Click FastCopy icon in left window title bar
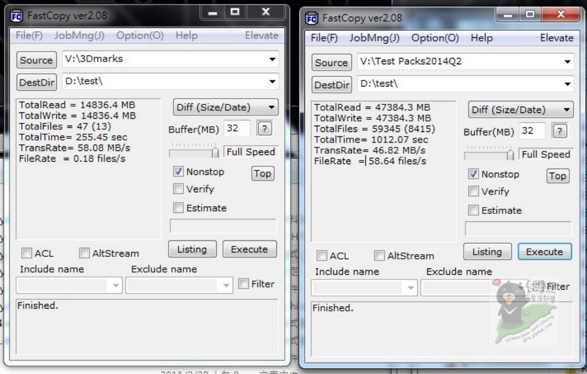 (17, 16)
